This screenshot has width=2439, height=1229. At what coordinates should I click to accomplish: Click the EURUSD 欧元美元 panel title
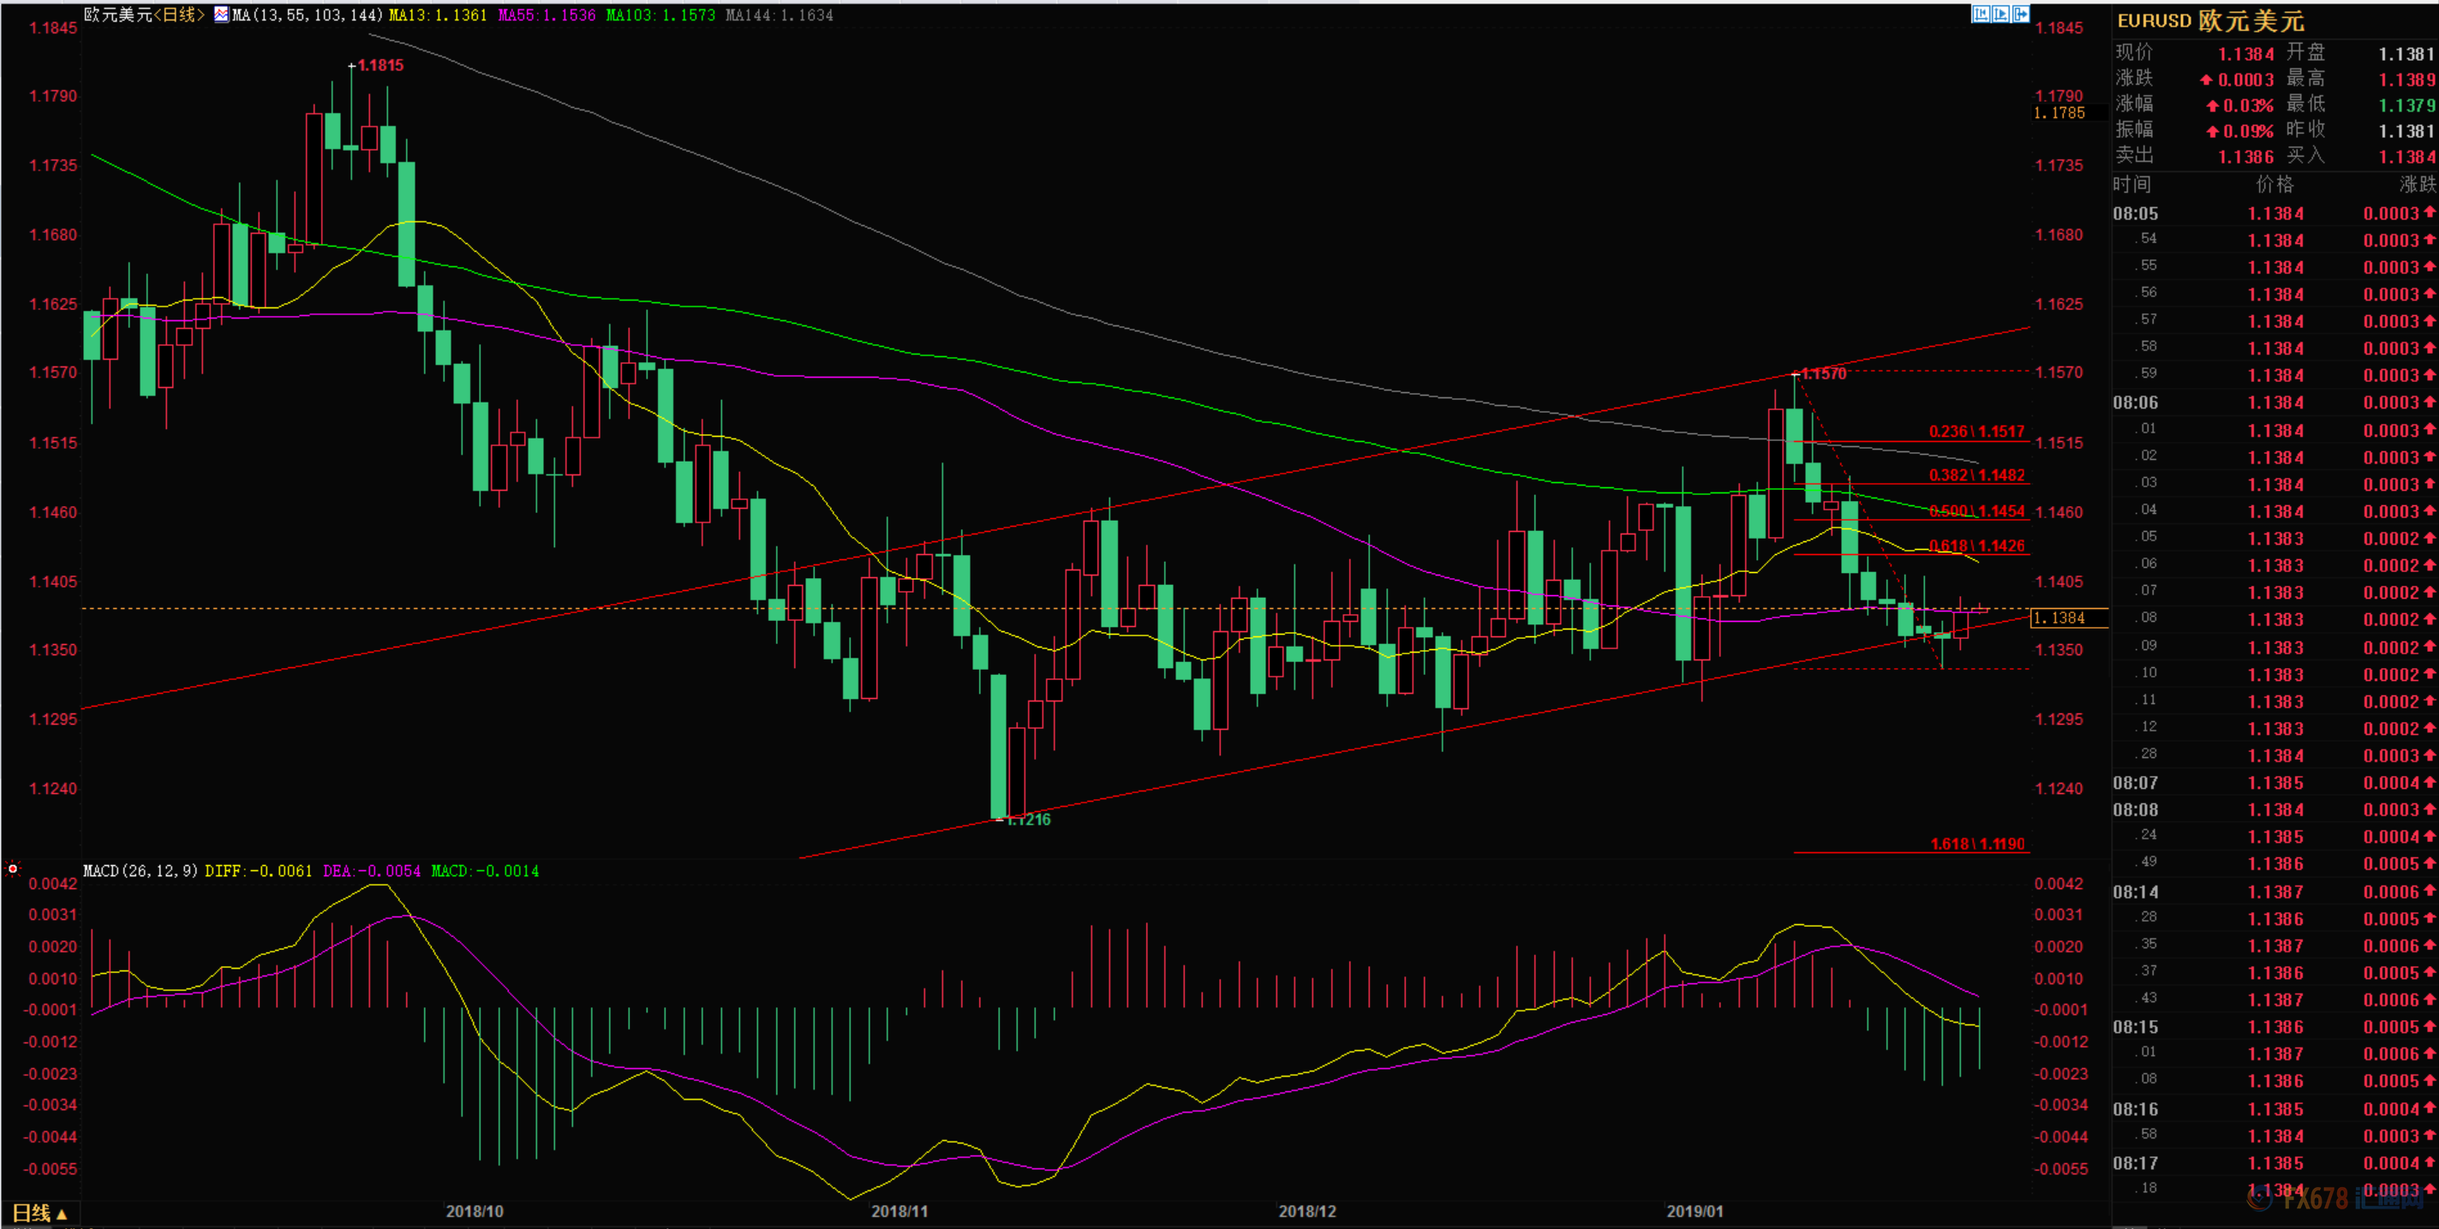point(2210,21)
